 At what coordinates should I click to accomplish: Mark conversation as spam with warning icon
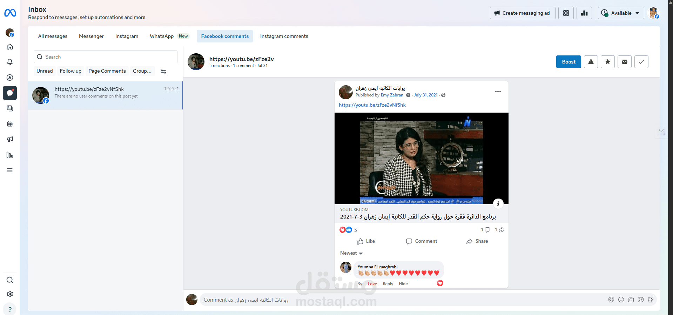coord(591,62)
